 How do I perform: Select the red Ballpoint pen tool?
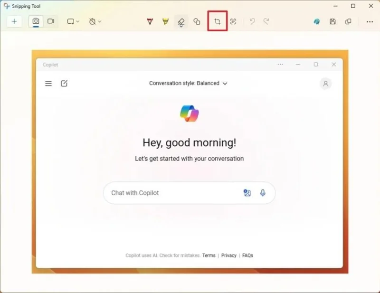click(x=150, y=21)
